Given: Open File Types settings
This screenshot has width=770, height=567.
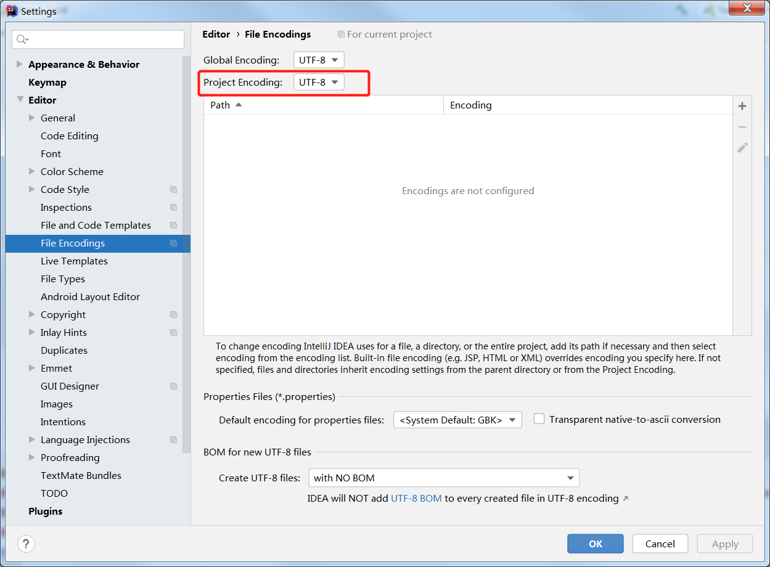Looking at the screenshot, I should click(x=63, y=279).
